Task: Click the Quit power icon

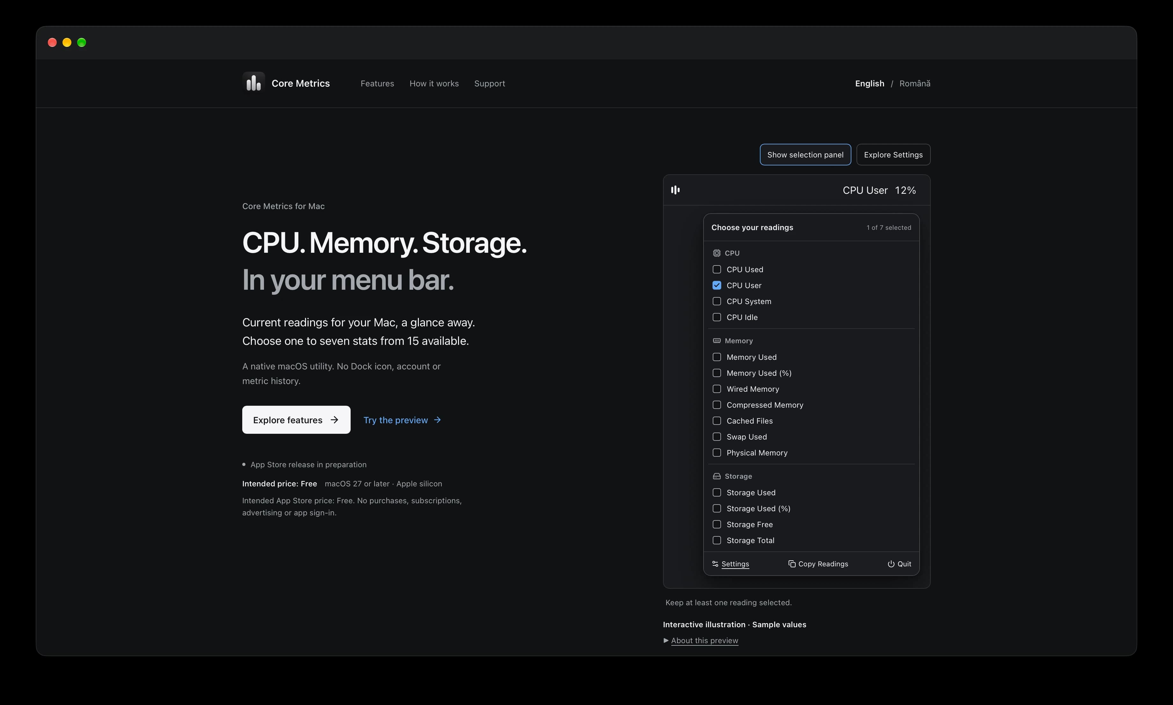Action: (x=891, y=564)
